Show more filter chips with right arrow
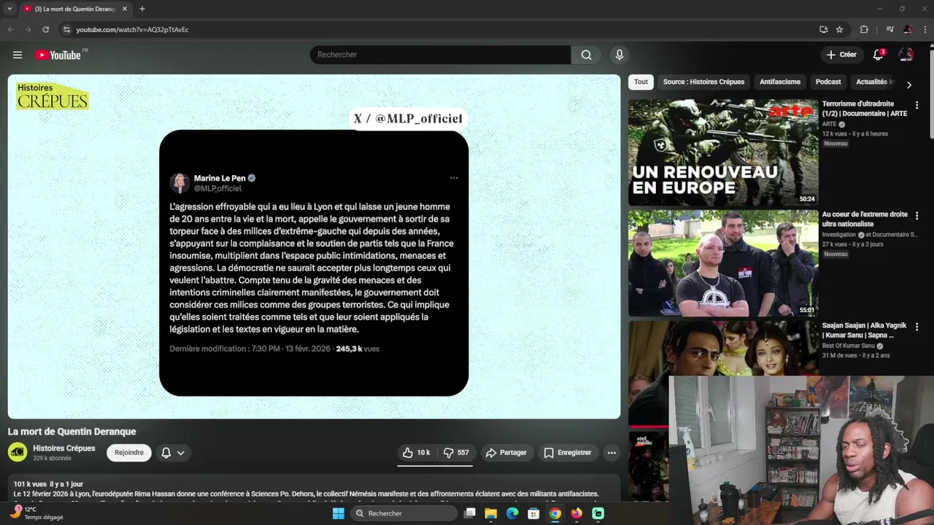934x525 pixels. coord(908,85)
